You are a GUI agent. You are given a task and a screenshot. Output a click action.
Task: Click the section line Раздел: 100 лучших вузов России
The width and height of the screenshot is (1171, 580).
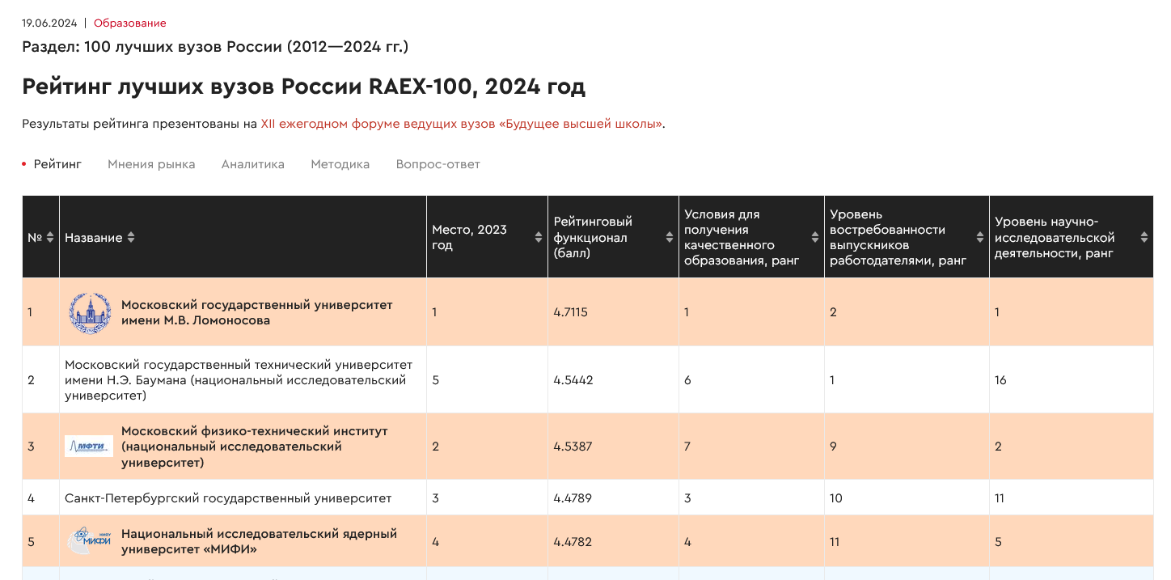[x=215, y=47]
